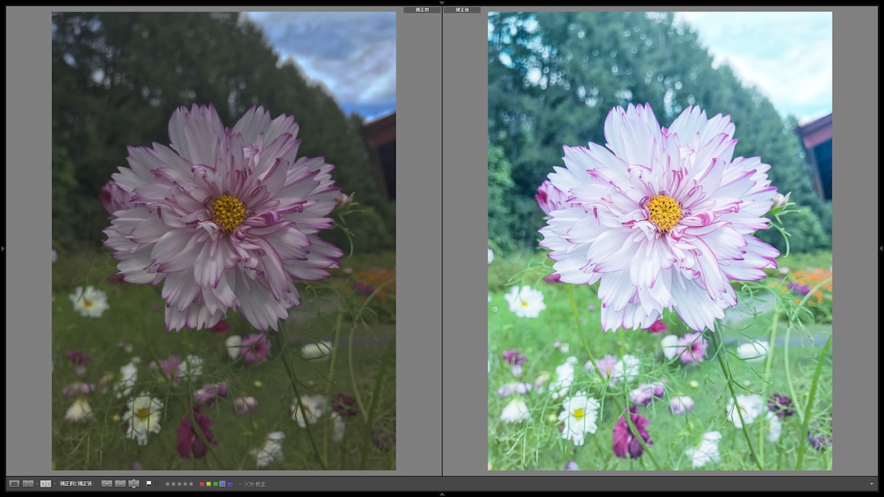
Task: Copy before settings to after button
Action: [x=107, y=483]
